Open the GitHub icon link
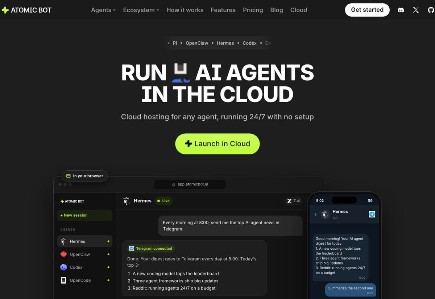 (431, 10)
